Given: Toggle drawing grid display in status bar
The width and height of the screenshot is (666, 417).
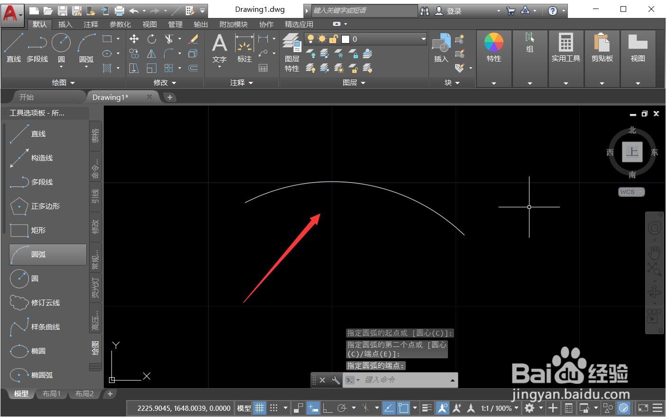Looking at the screenshot, I should (259, 408).
